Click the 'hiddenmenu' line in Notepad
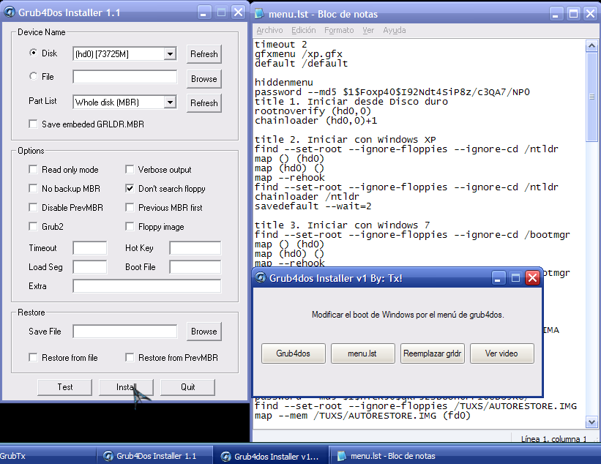Image resolution: width=601 pixels, height=464 pixels. click(284, 83)
